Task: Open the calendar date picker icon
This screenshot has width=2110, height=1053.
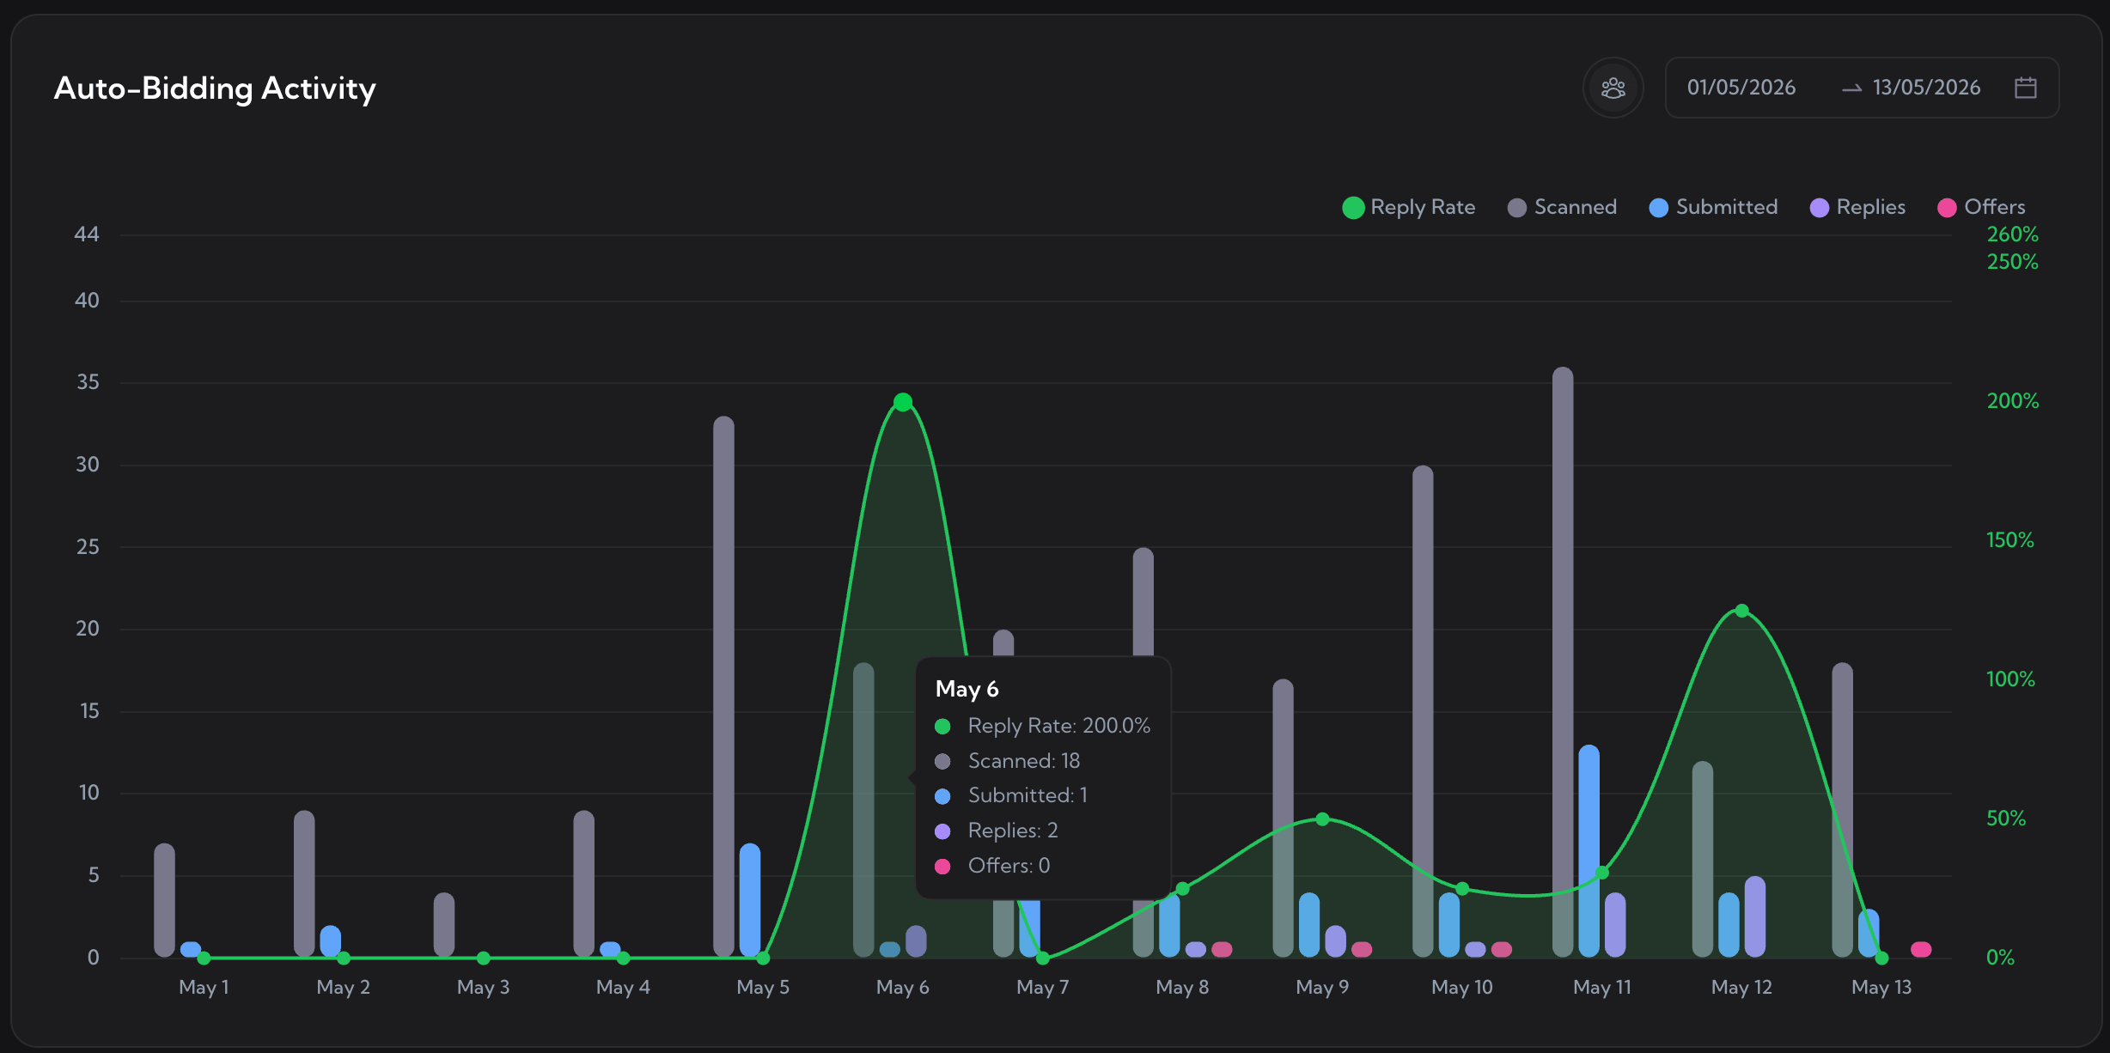Action: pos(2025,88)
